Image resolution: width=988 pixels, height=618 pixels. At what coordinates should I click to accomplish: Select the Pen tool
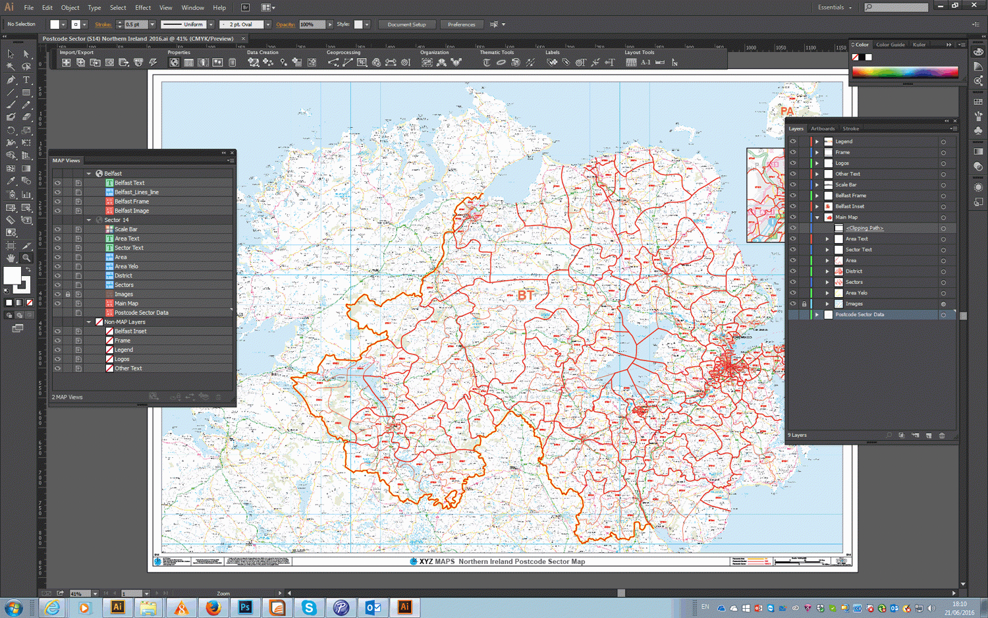click(x=11, y=80)
